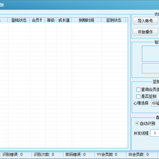Click the 开始操作 start operation button
Viewport: 159px width, 159px height.
tap(145, 32)
